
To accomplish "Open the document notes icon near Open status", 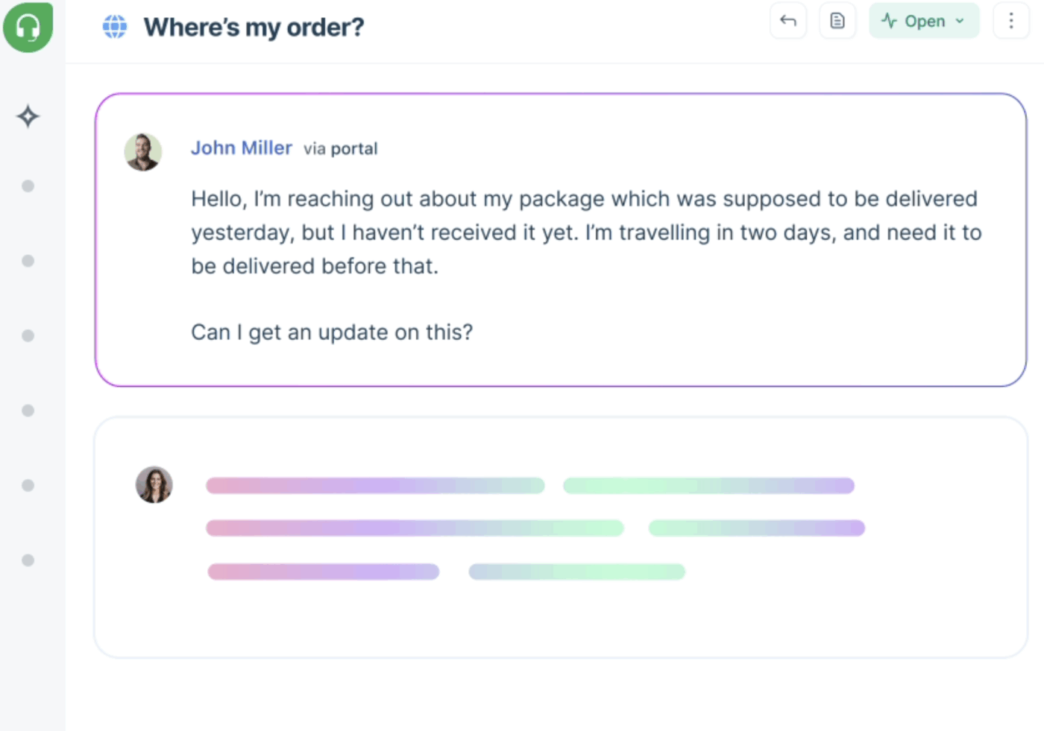I will click(837, 21).
